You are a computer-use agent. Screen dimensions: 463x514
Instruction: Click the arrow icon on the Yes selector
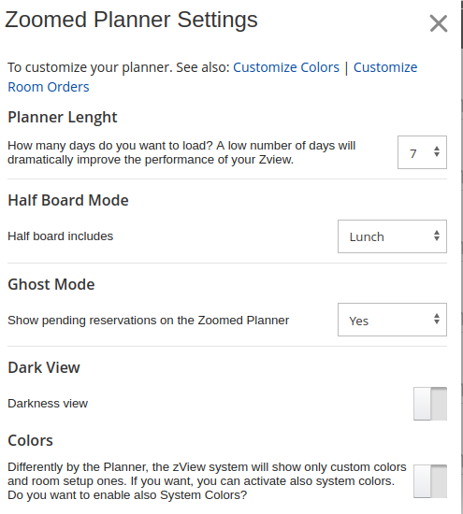(437, 319)
